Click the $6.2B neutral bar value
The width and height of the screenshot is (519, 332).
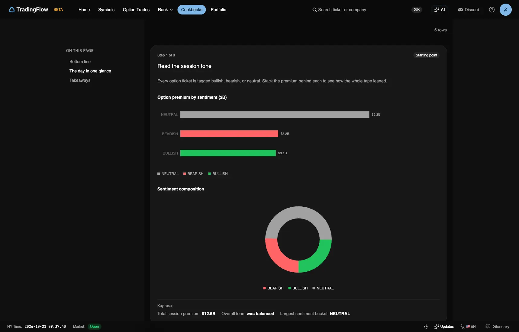click(x=376, y=114)
